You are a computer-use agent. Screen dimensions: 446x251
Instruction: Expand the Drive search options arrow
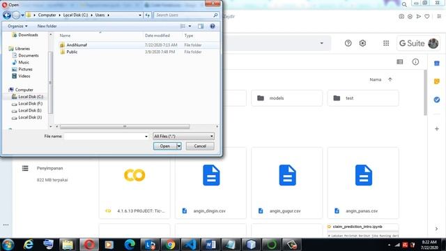[322, 43]
